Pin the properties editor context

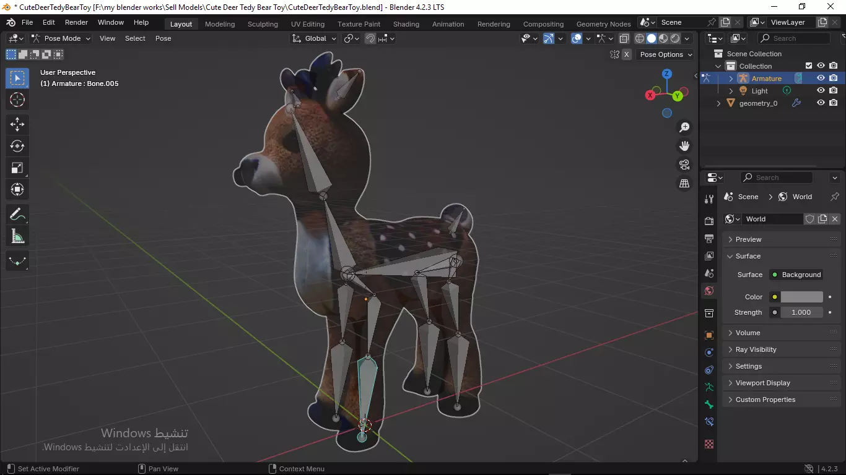(834, 197)
